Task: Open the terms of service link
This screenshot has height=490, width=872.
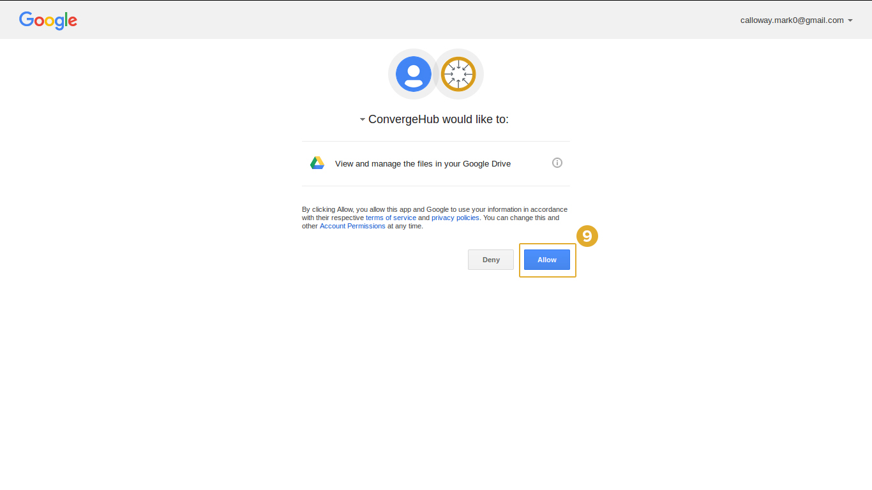Action: tap(391, 218)
